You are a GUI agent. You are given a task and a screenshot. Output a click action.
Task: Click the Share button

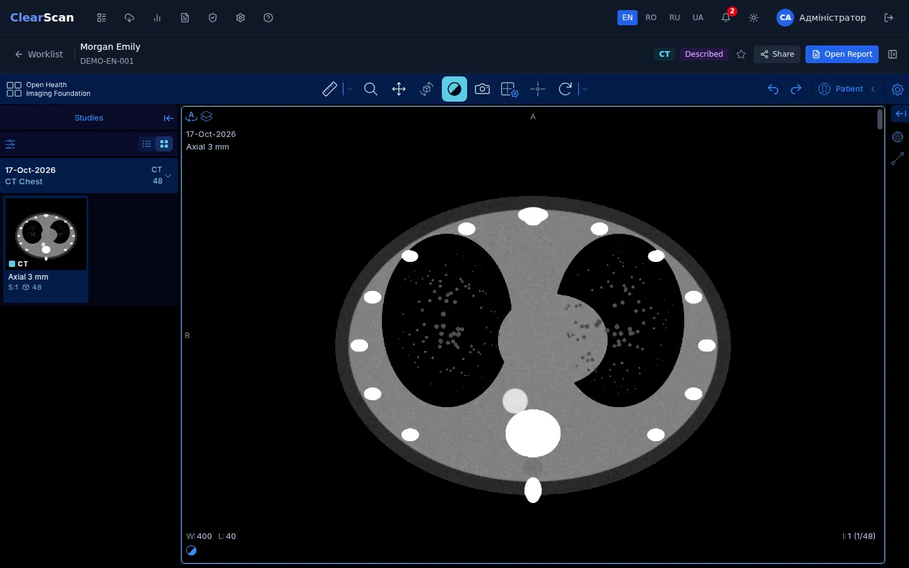pyautogui.click(x=777, y=54)
